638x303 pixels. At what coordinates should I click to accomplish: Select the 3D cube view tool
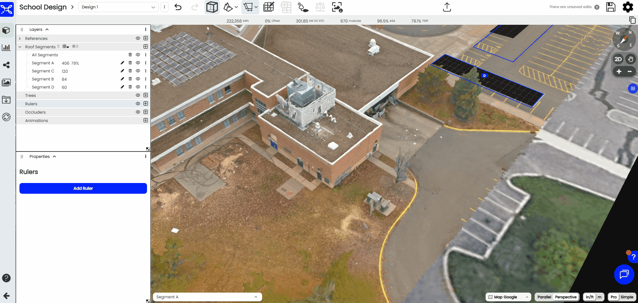pos(212,7)
